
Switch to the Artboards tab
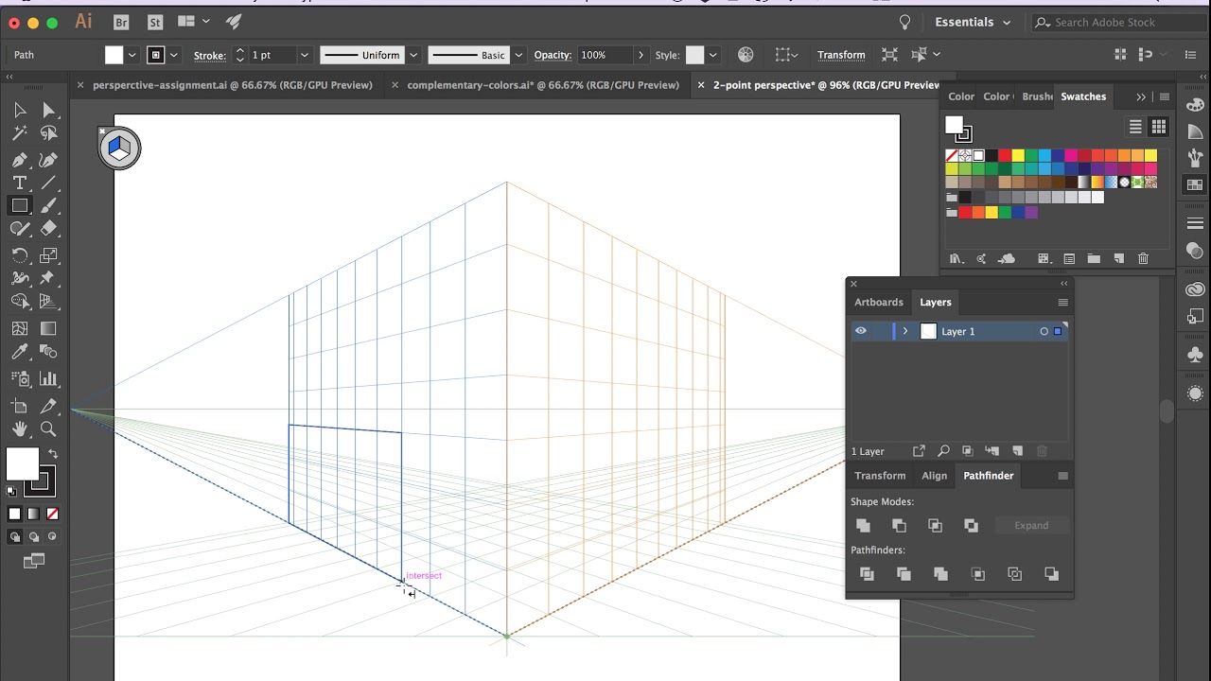click(878, 302)
